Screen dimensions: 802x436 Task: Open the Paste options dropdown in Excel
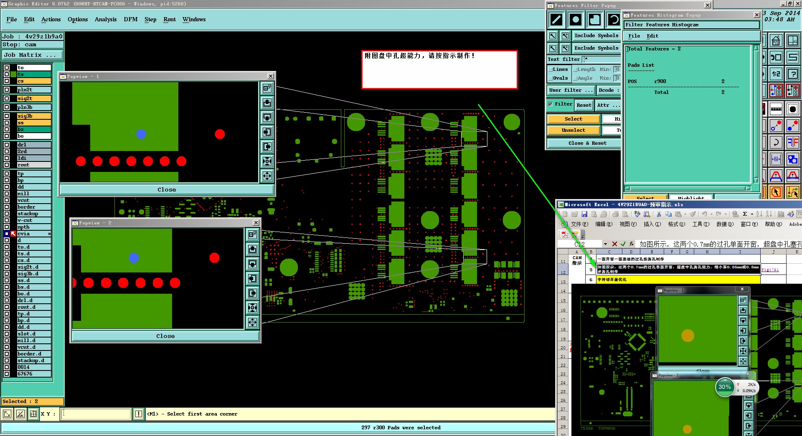point(685,214)
